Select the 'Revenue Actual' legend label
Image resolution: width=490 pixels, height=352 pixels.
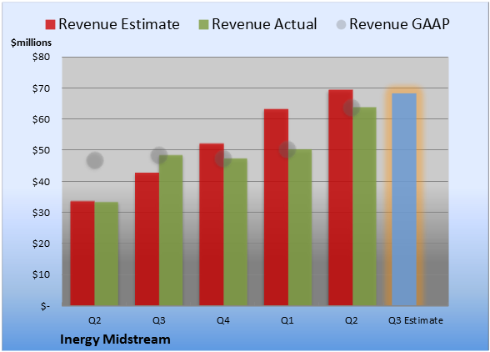pos(264,24)
